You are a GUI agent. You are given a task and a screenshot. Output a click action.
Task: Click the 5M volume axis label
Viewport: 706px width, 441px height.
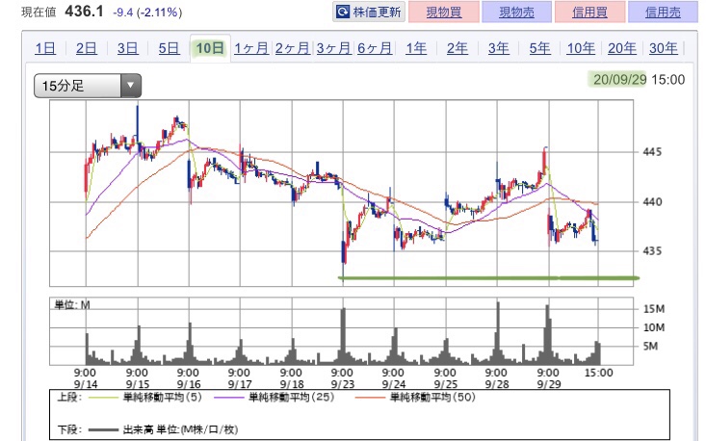coord(650,346)
